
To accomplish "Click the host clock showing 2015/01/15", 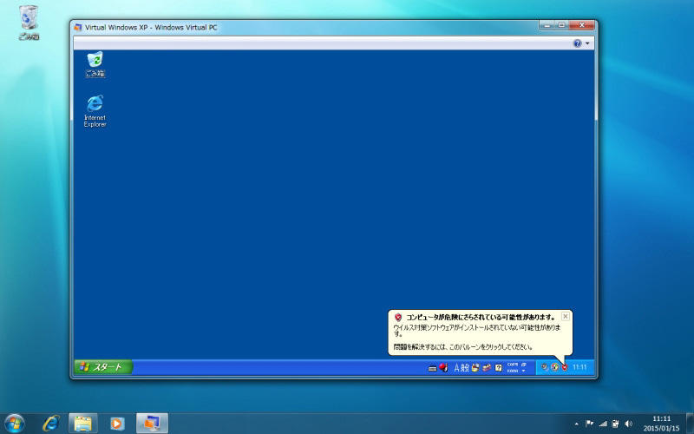I will click(x=661, y=423).
